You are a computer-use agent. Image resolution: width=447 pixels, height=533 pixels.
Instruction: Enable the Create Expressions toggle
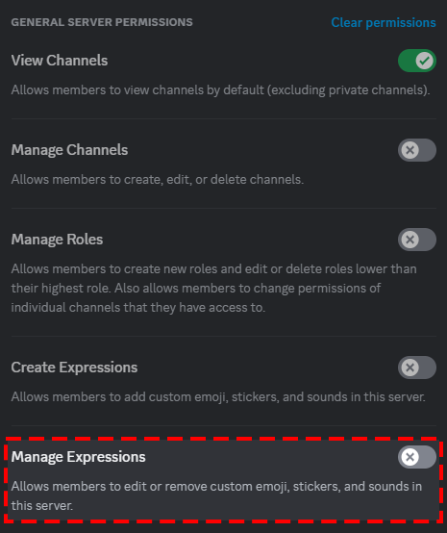[417, 368]
